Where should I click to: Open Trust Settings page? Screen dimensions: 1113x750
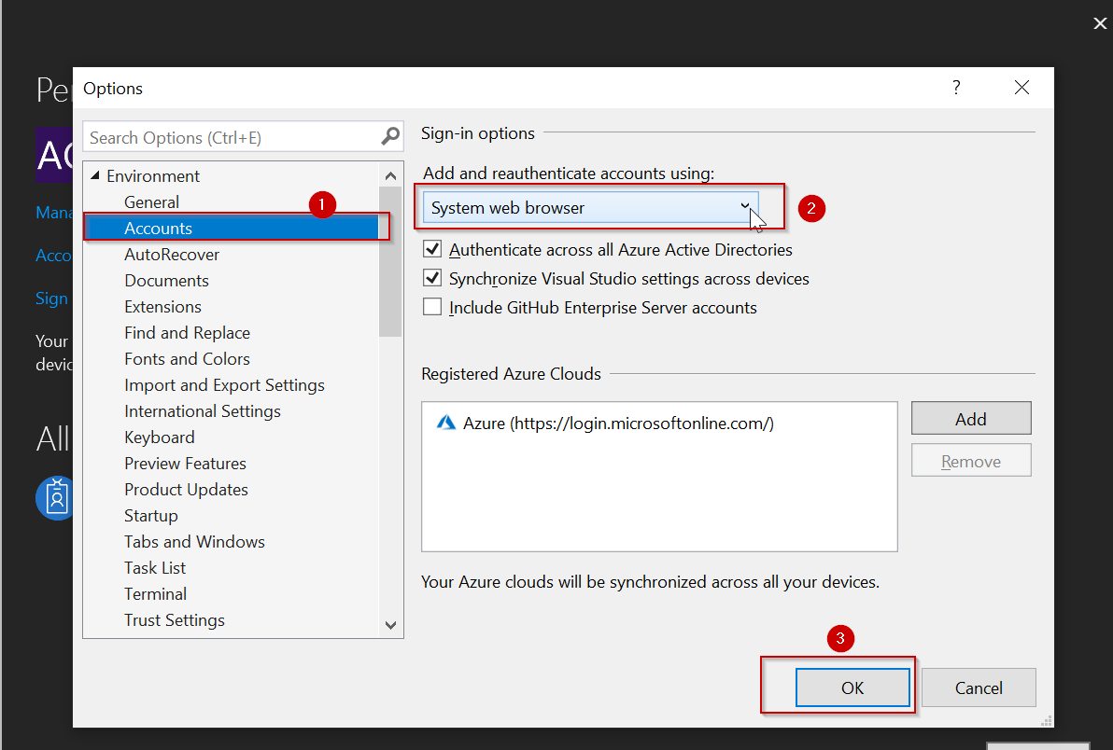pos(174,620)
